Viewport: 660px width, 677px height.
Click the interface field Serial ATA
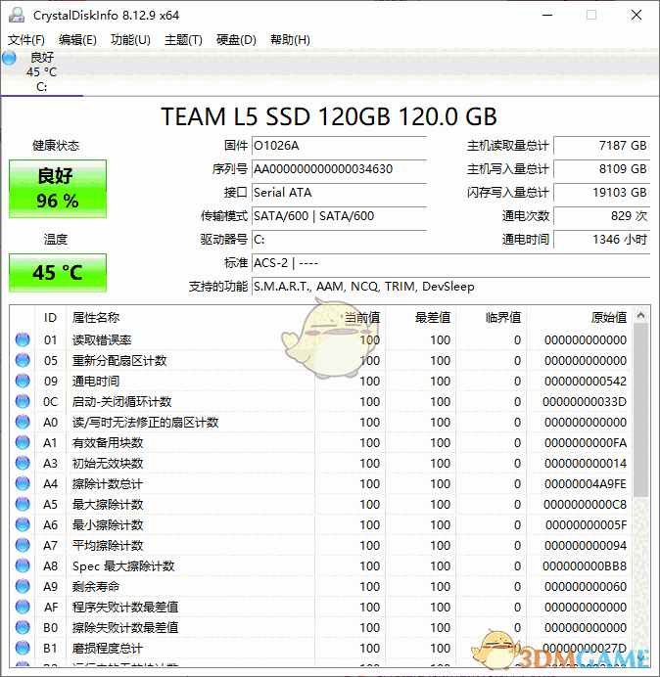tap(339, 193)
